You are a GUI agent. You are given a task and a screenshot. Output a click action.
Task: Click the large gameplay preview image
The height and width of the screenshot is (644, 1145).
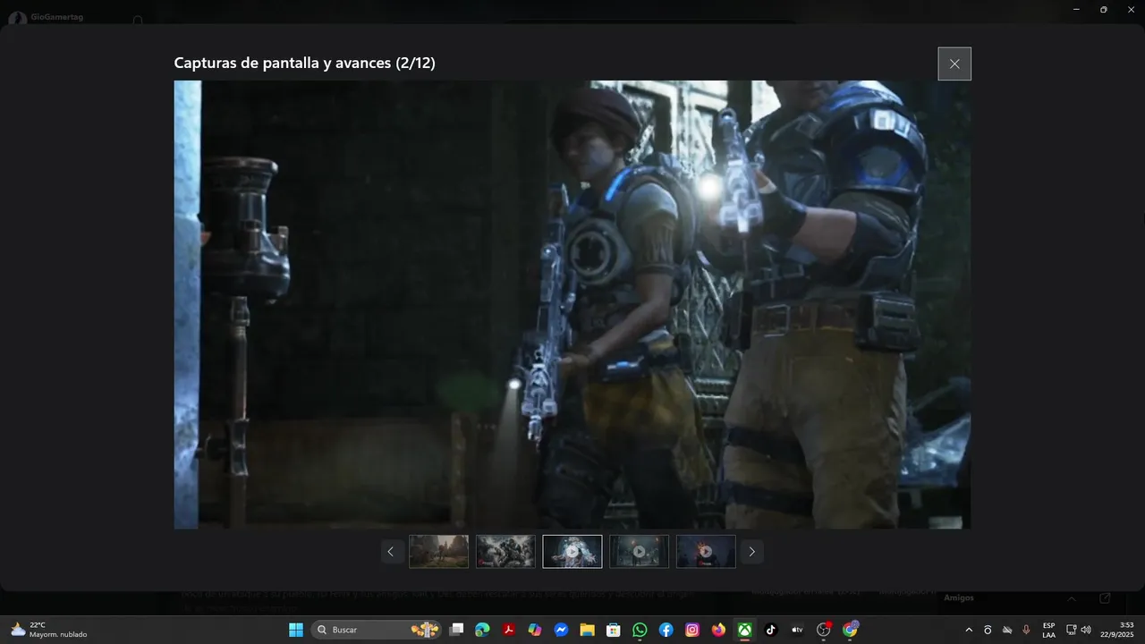572,304
